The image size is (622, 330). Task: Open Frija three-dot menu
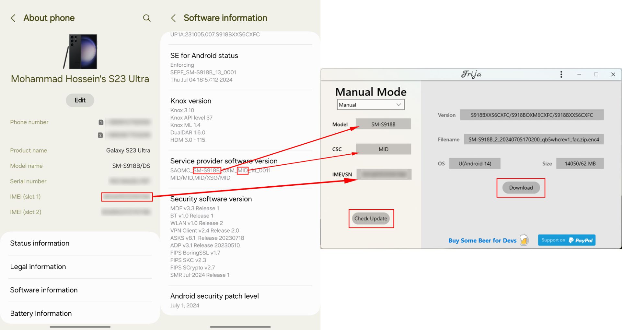[561, 74]
